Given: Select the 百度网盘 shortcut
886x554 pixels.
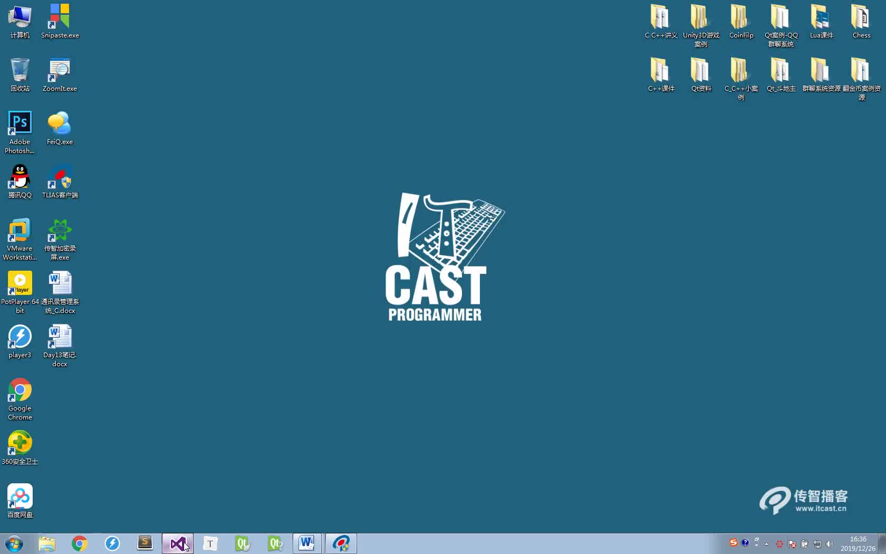Looking at the screenshot, I should click(x=20, y=501).
